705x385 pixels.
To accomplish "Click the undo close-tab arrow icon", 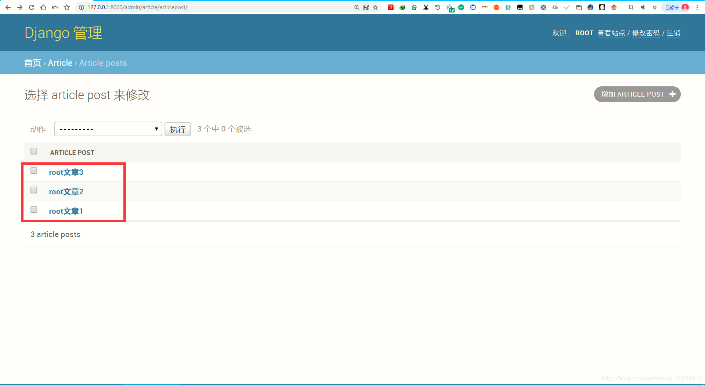I will click(x=55, y=7).
